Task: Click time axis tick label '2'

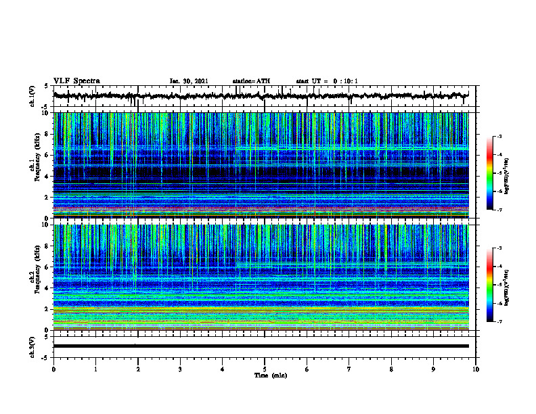Action: click(138, 369)
